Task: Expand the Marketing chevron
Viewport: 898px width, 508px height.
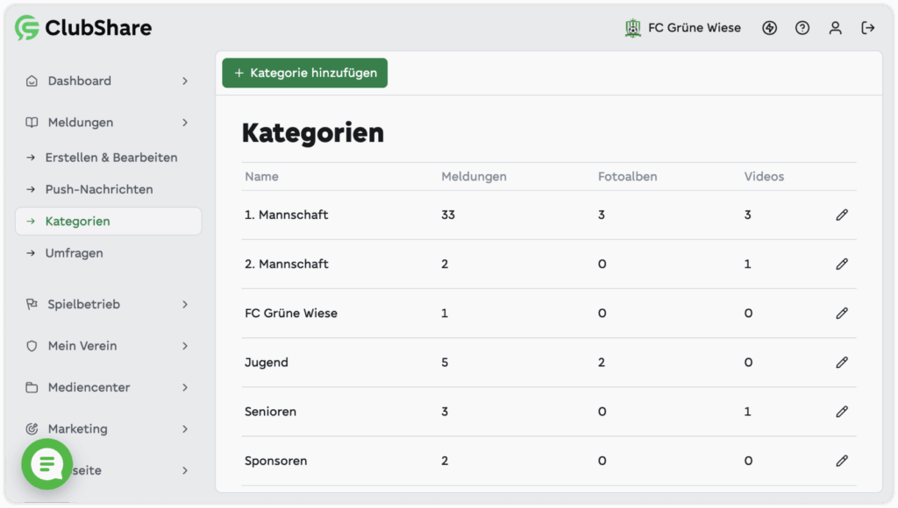Action: point(185,429)
